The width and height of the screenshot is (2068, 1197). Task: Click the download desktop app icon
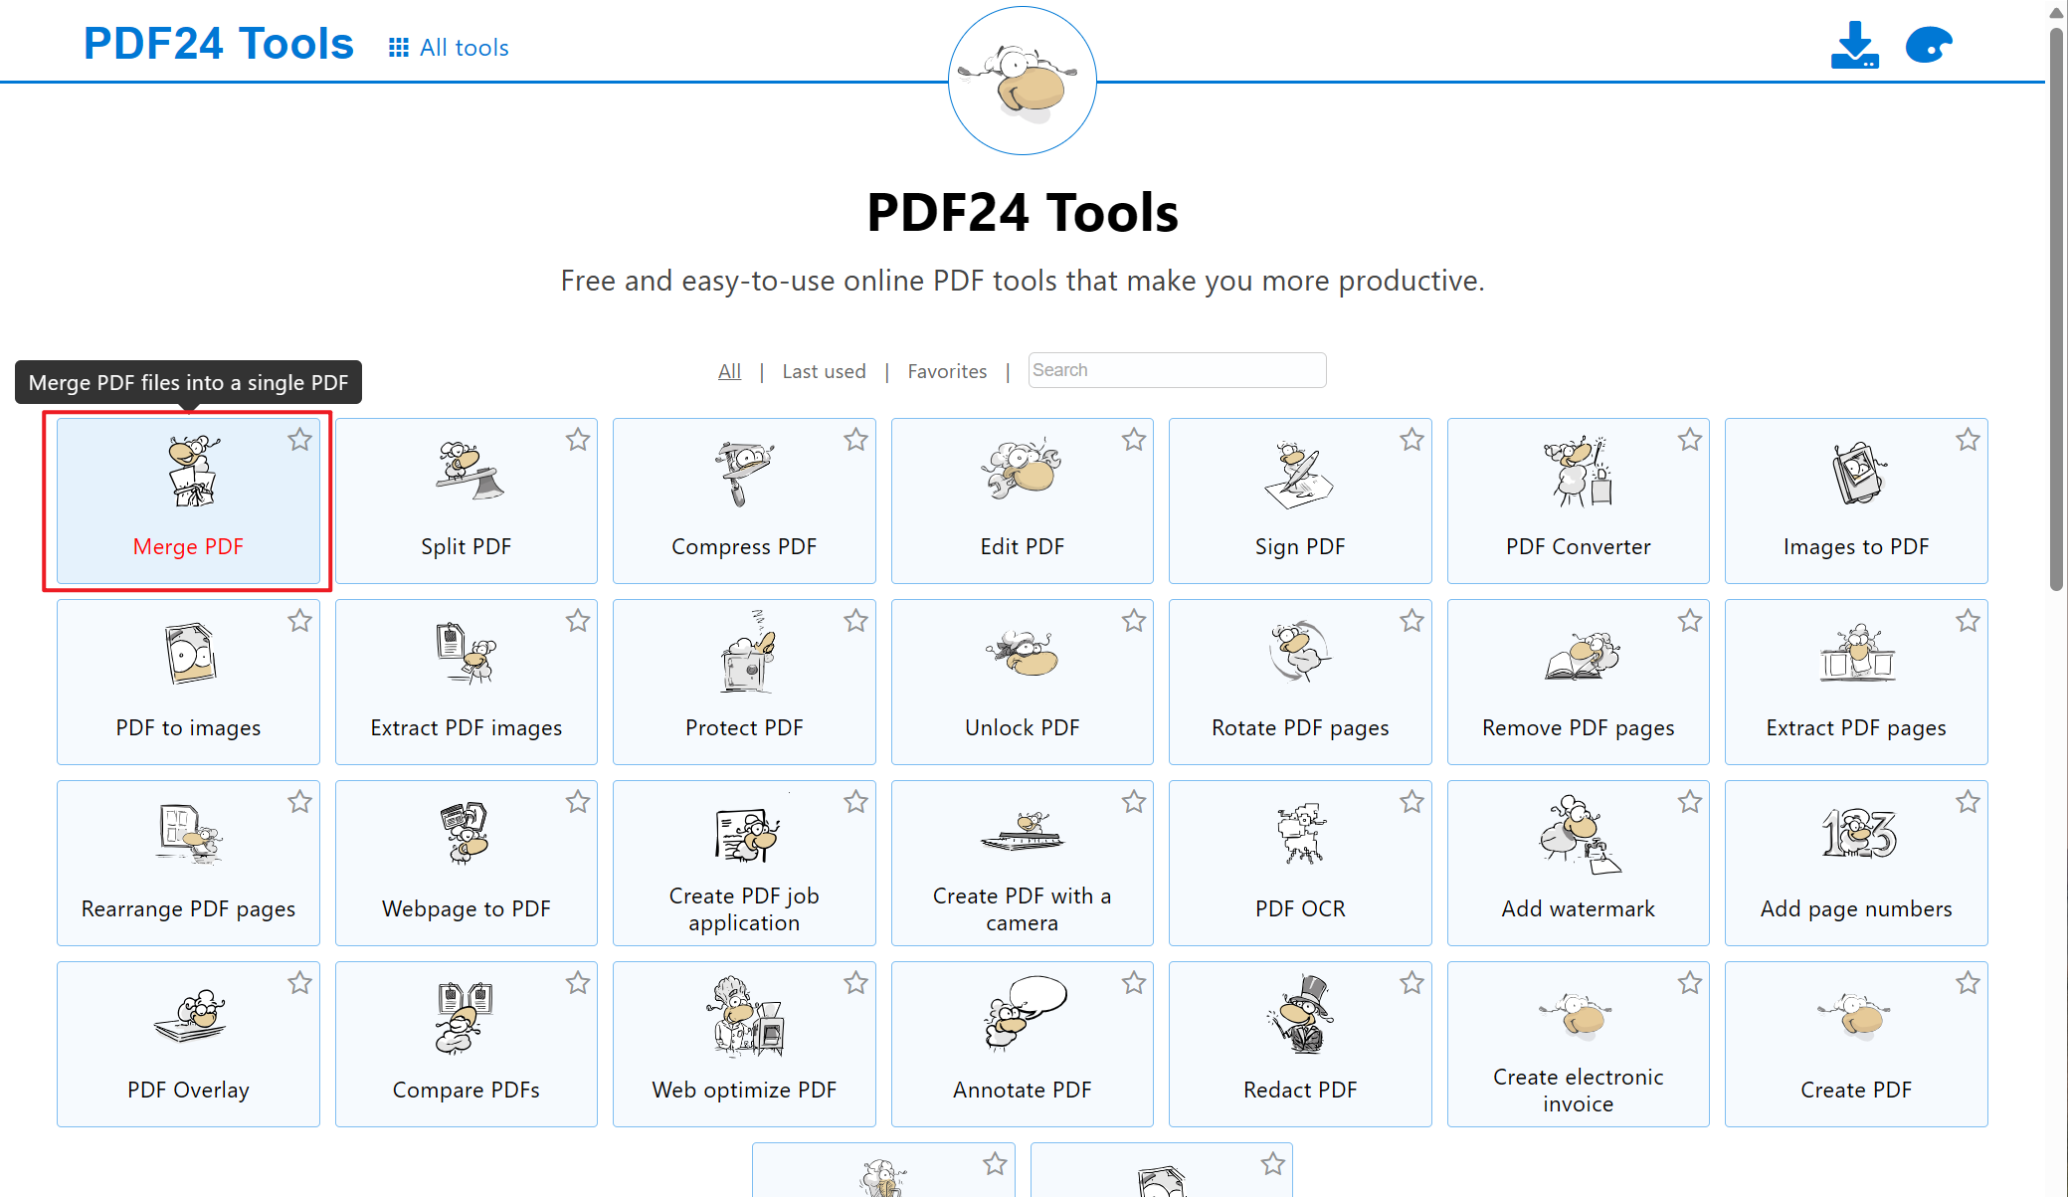tap(1854, 44)
